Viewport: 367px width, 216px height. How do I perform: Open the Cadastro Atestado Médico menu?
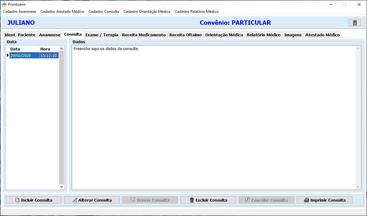(62, 12)
